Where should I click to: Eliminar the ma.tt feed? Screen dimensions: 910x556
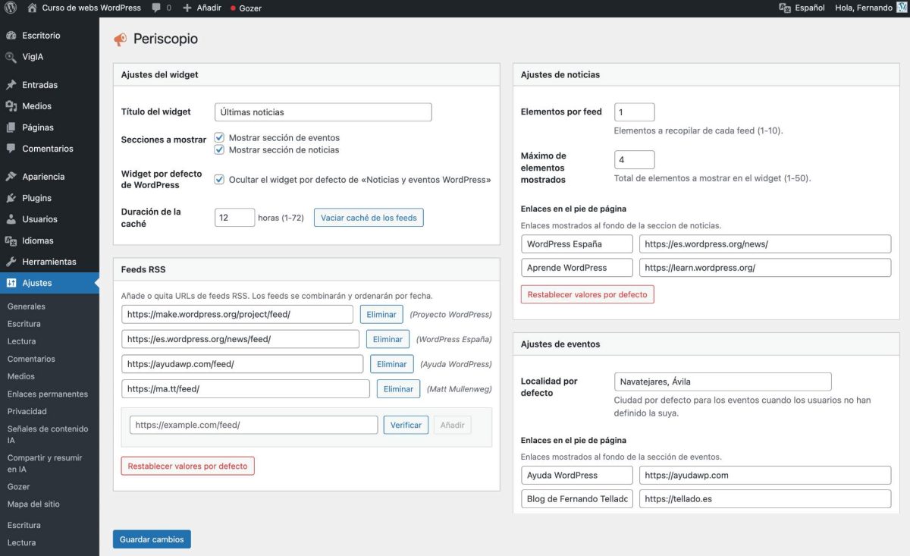[398, 389]
